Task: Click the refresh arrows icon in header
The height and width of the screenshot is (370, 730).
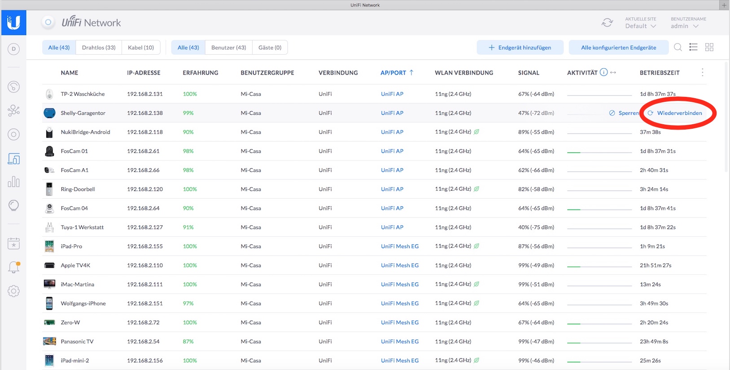Action: (607, 23)
